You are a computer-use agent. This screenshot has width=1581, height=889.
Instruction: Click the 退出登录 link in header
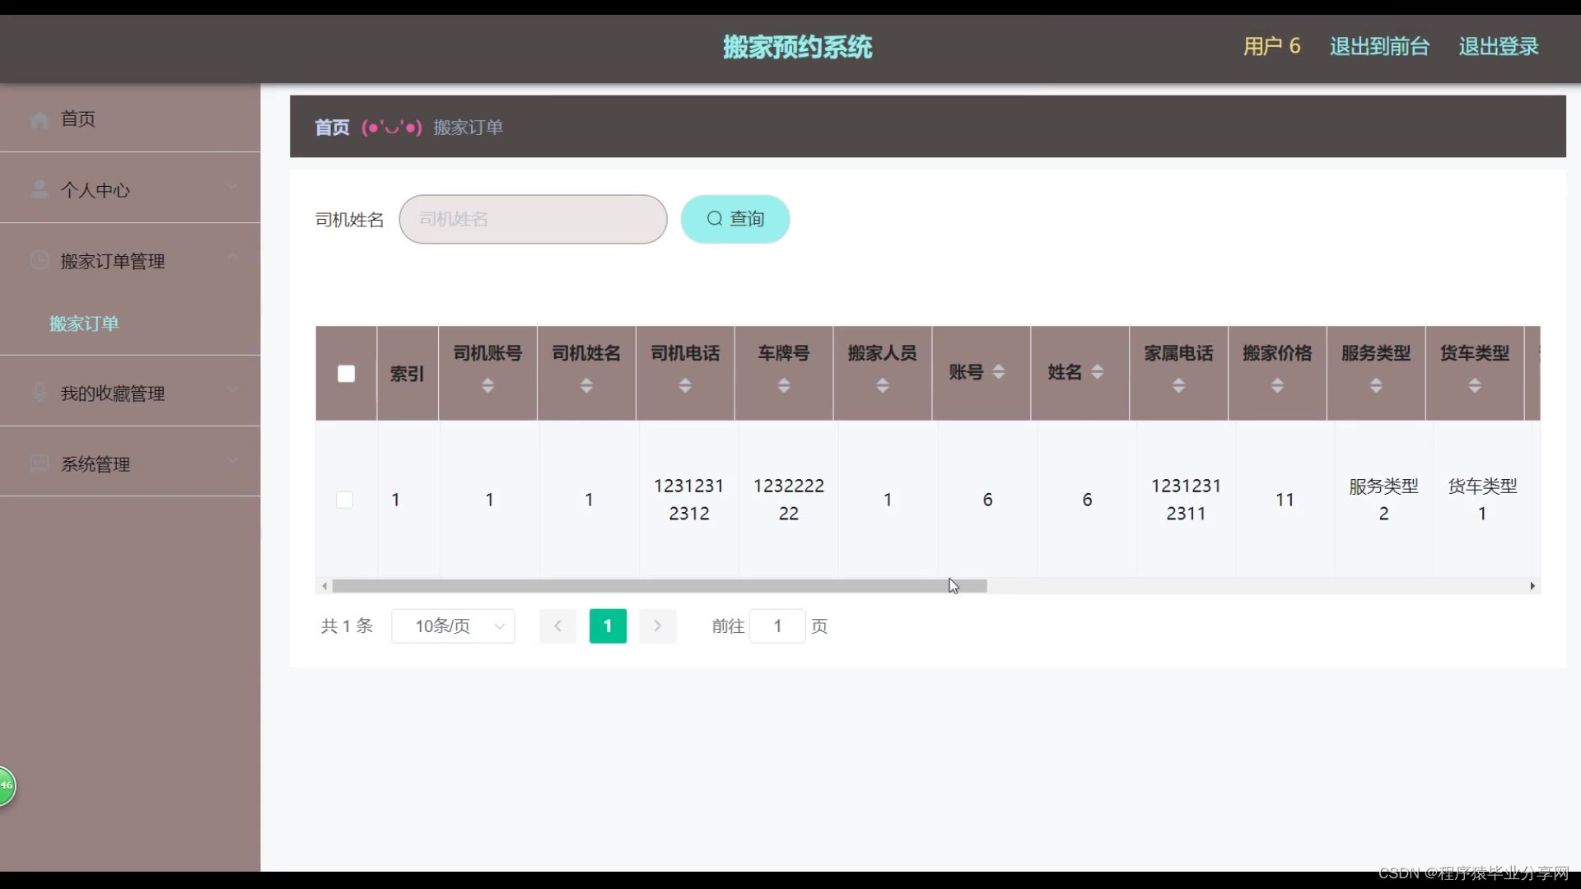[1498, 46]
